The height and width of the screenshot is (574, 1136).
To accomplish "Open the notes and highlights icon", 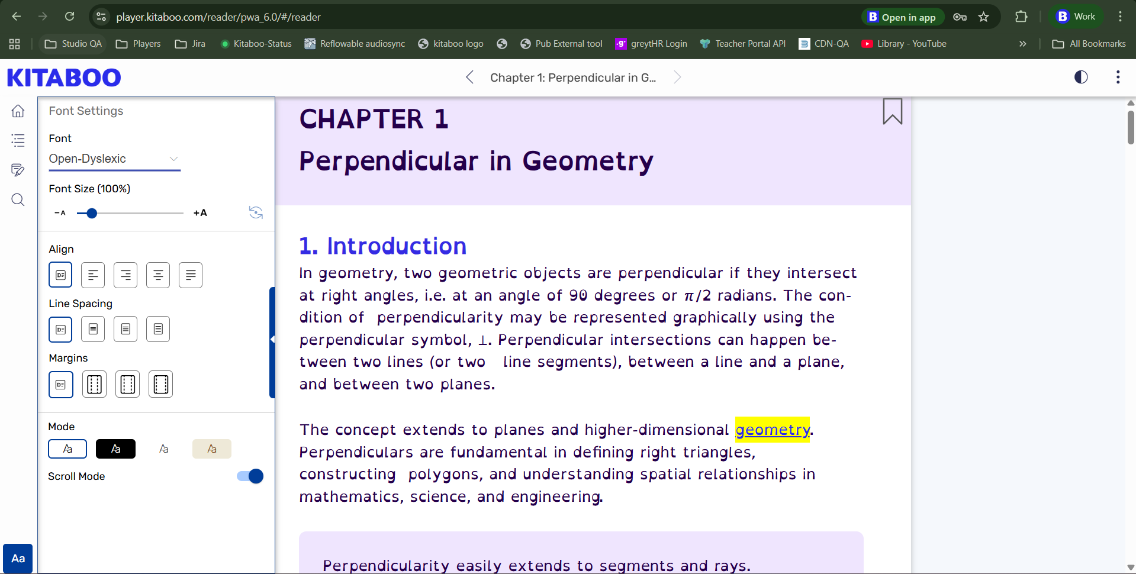I will pos(18,170).
